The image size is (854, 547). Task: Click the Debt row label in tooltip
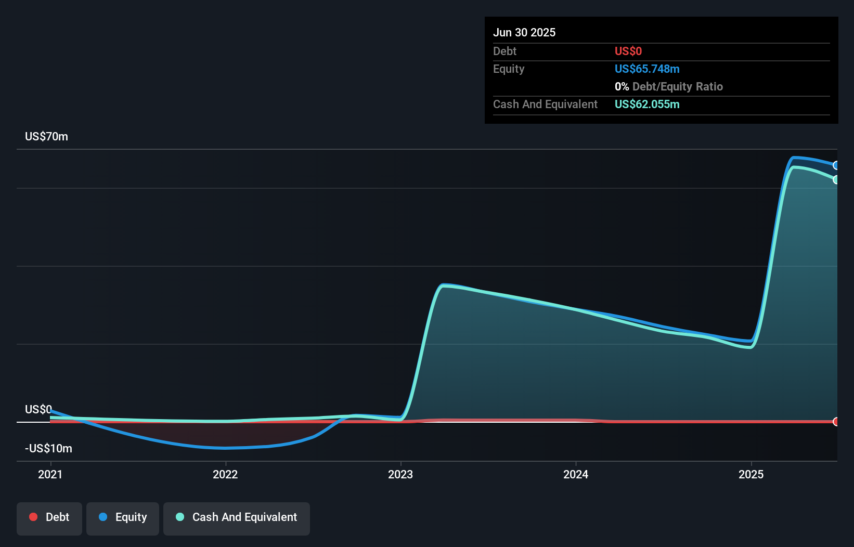[x=504, y=51]
